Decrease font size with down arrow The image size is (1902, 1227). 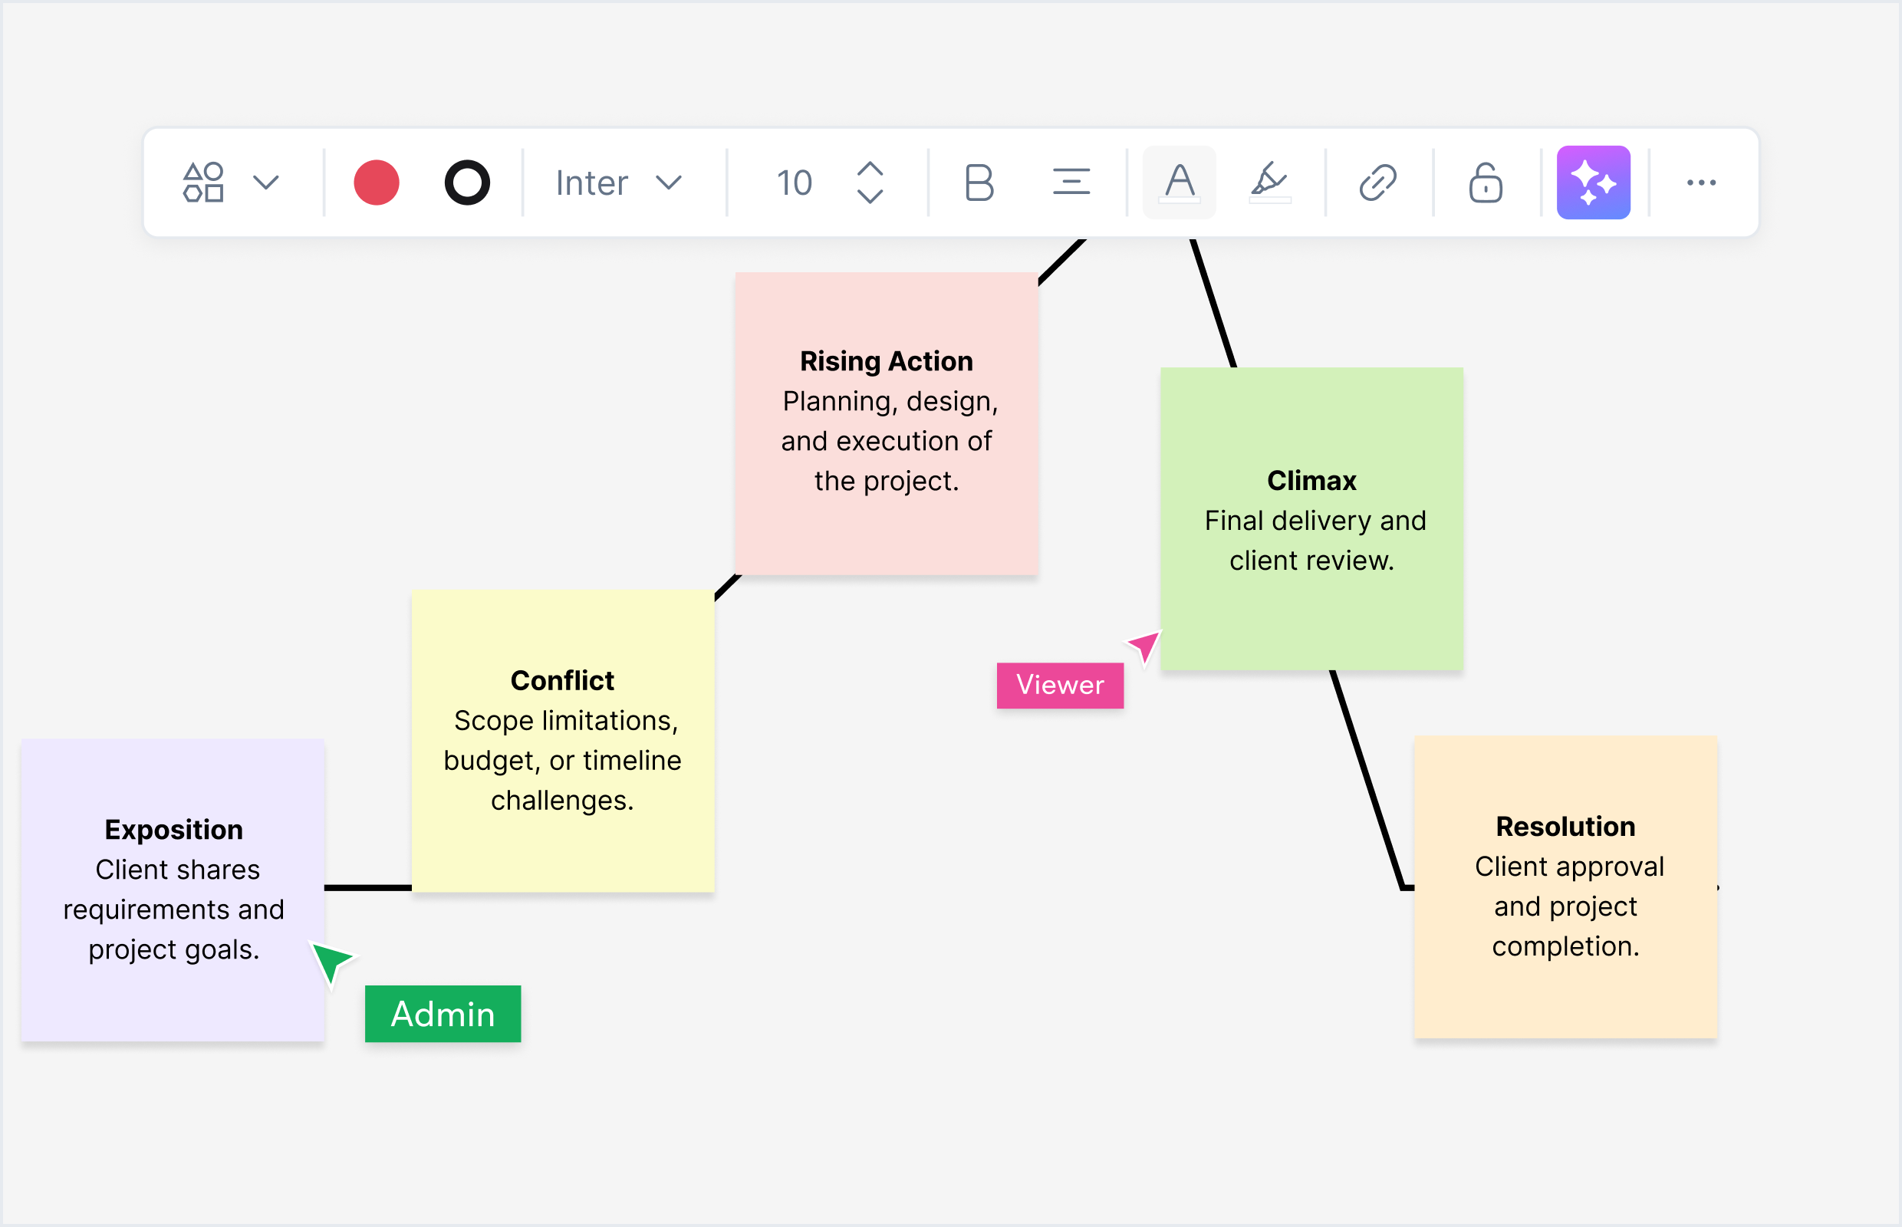pos(870,196)
